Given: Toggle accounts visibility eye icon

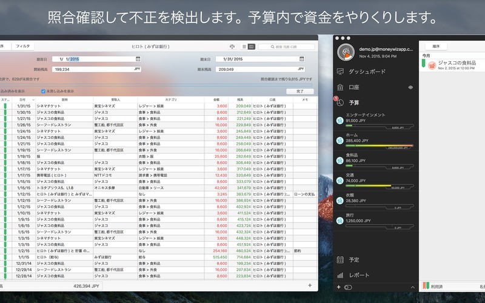Looking at the screenshot, I should pyautogui.click(x=410, y=87).
